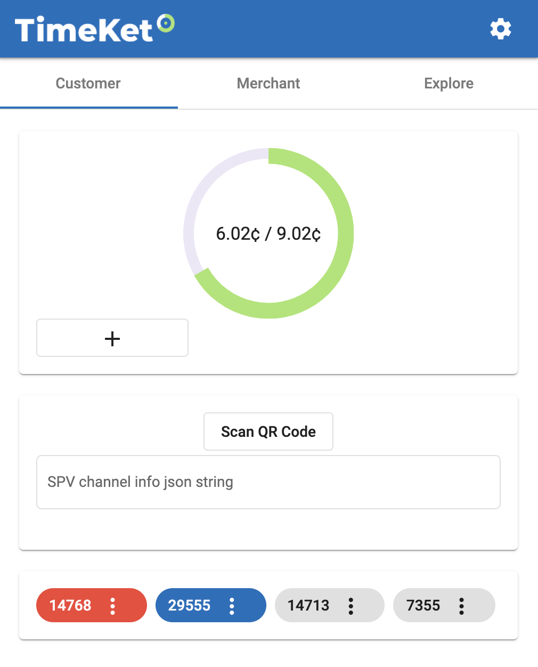
Task: Click the plus icon to add funds
Action: pos(112,338)
